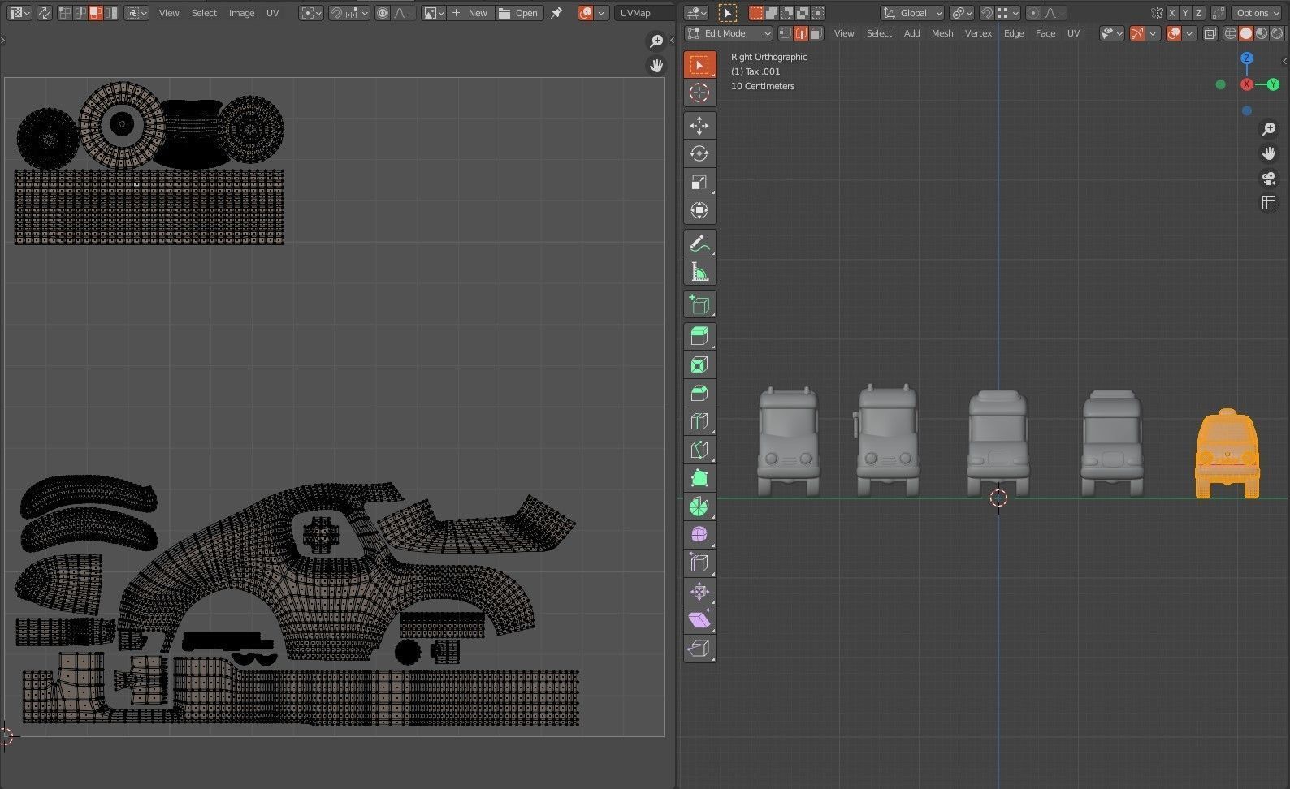Toggle camera view in the 3D viewport
Viewport: 1290px width, 789px height.
tap(1269, 179)
